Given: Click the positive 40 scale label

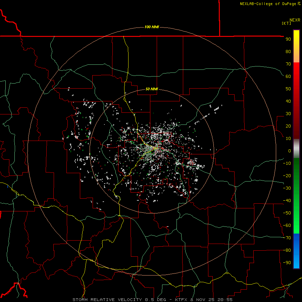Looking at the screenshot, I should pyautogui.click(x=288, y=101).
